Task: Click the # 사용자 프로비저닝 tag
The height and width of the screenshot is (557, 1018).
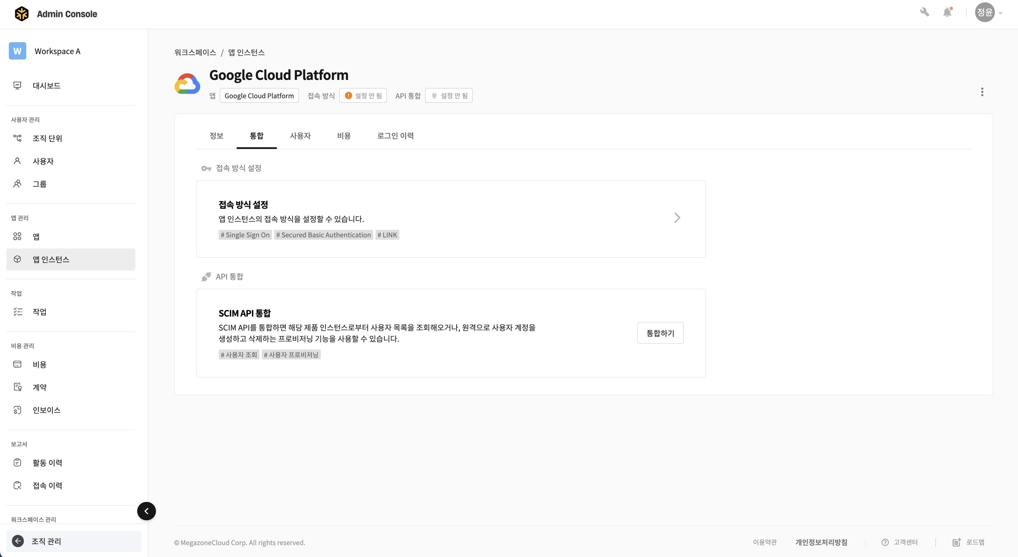Action: click(291, 354)
